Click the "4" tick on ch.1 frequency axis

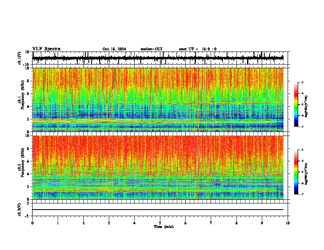(29, 107)
